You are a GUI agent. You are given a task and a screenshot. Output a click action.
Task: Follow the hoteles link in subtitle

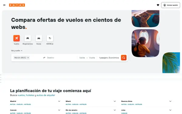pyautogui.click(x=30, y=95)
